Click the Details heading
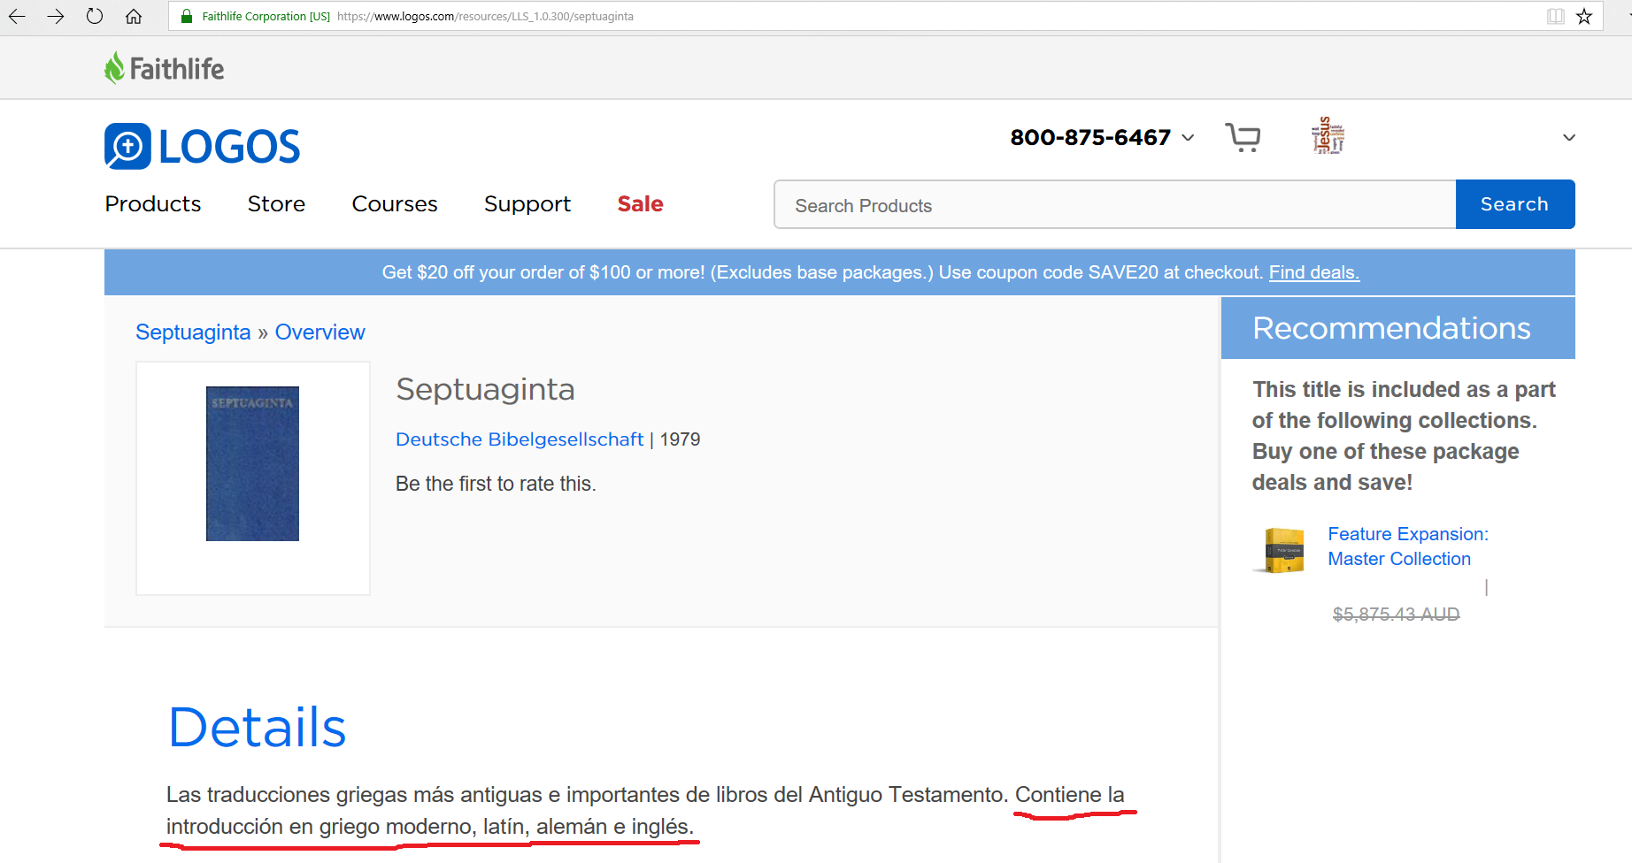This screenshot has height=863, width=1632. [x=257, y=728]
